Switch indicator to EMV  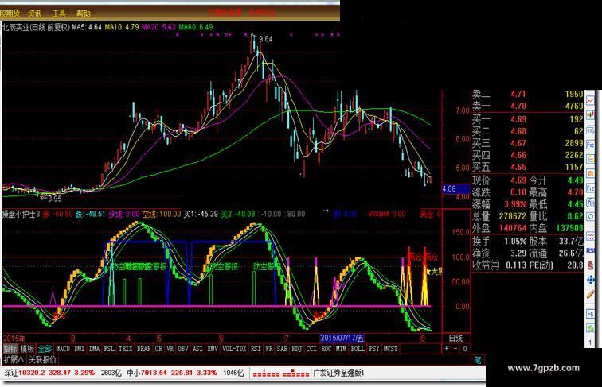tap(213, 349)
